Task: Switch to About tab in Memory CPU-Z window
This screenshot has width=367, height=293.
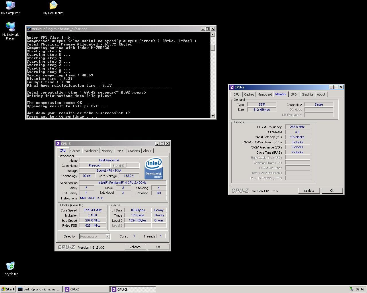Action: [321, 94]
